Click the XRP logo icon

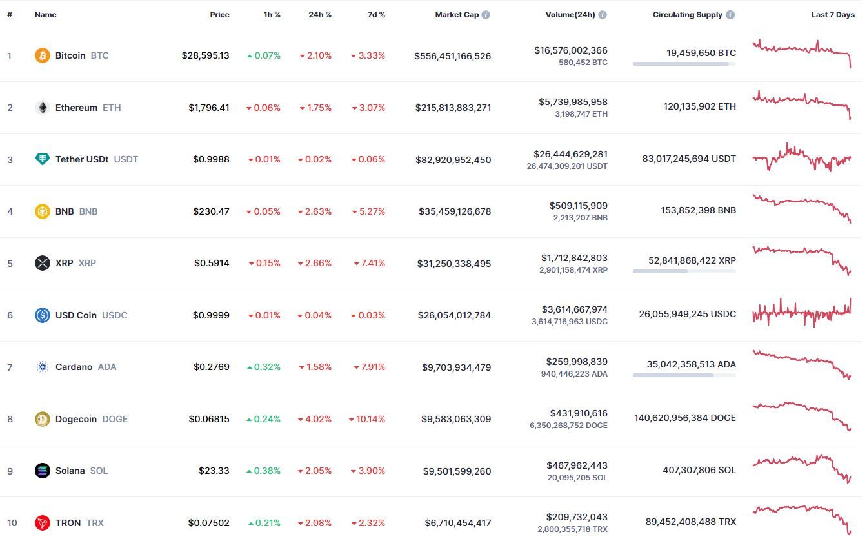click(x=42, y=263)
